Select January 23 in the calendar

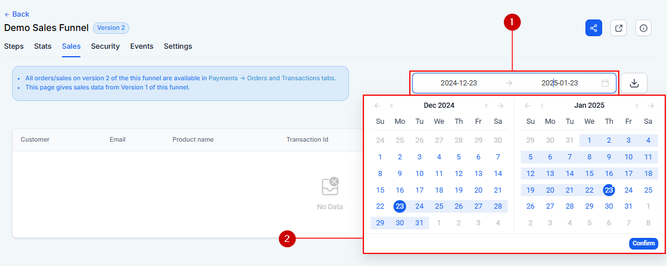click(609, 190)
